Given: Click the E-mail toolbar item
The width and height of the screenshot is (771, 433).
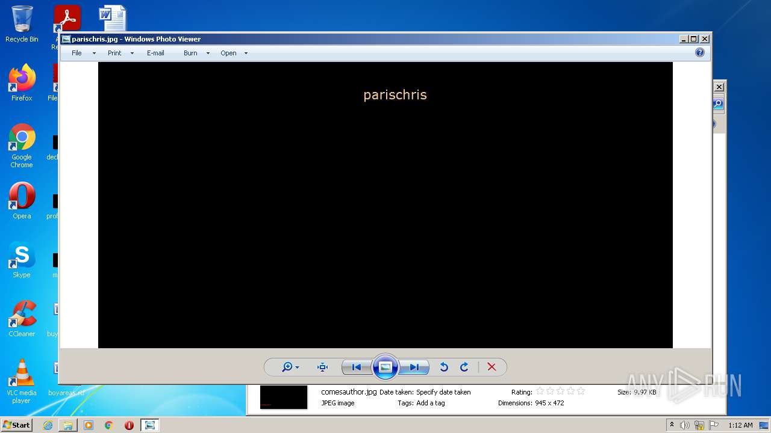Looking at the screenshot, I should click(x=155, y=53).
